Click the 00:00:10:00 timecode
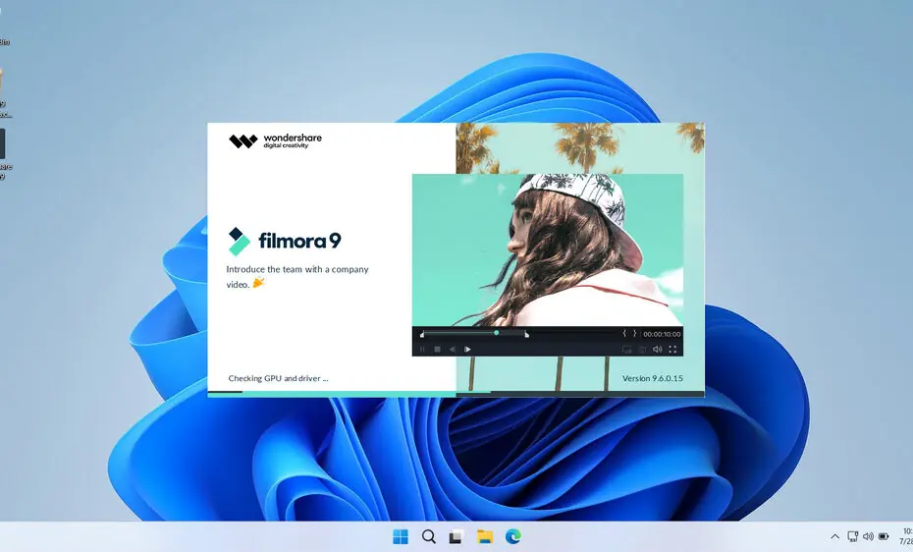This screenshot has height=552, width=913. tap(662, 334)
